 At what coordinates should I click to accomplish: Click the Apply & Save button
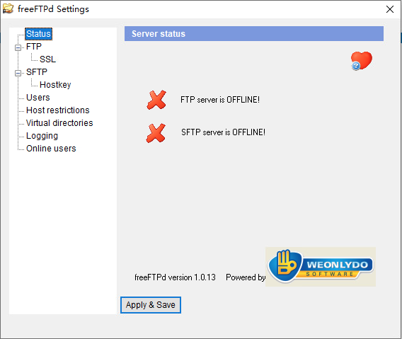[151, 305]
